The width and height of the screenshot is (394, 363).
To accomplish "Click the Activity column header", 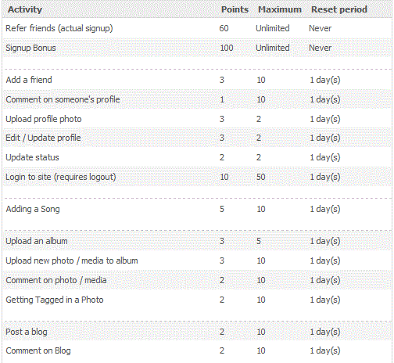I will [25, 9].
